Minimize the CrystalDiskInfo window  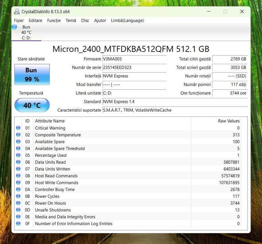click(209, 12)
